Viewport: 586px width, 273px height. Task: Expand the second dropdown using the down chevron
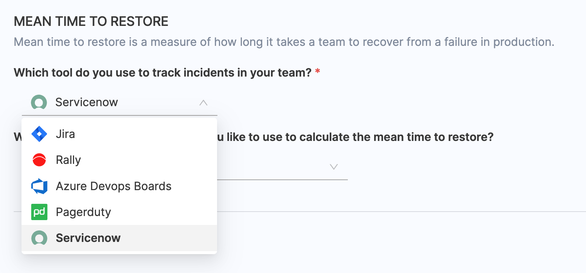point(334,167)
